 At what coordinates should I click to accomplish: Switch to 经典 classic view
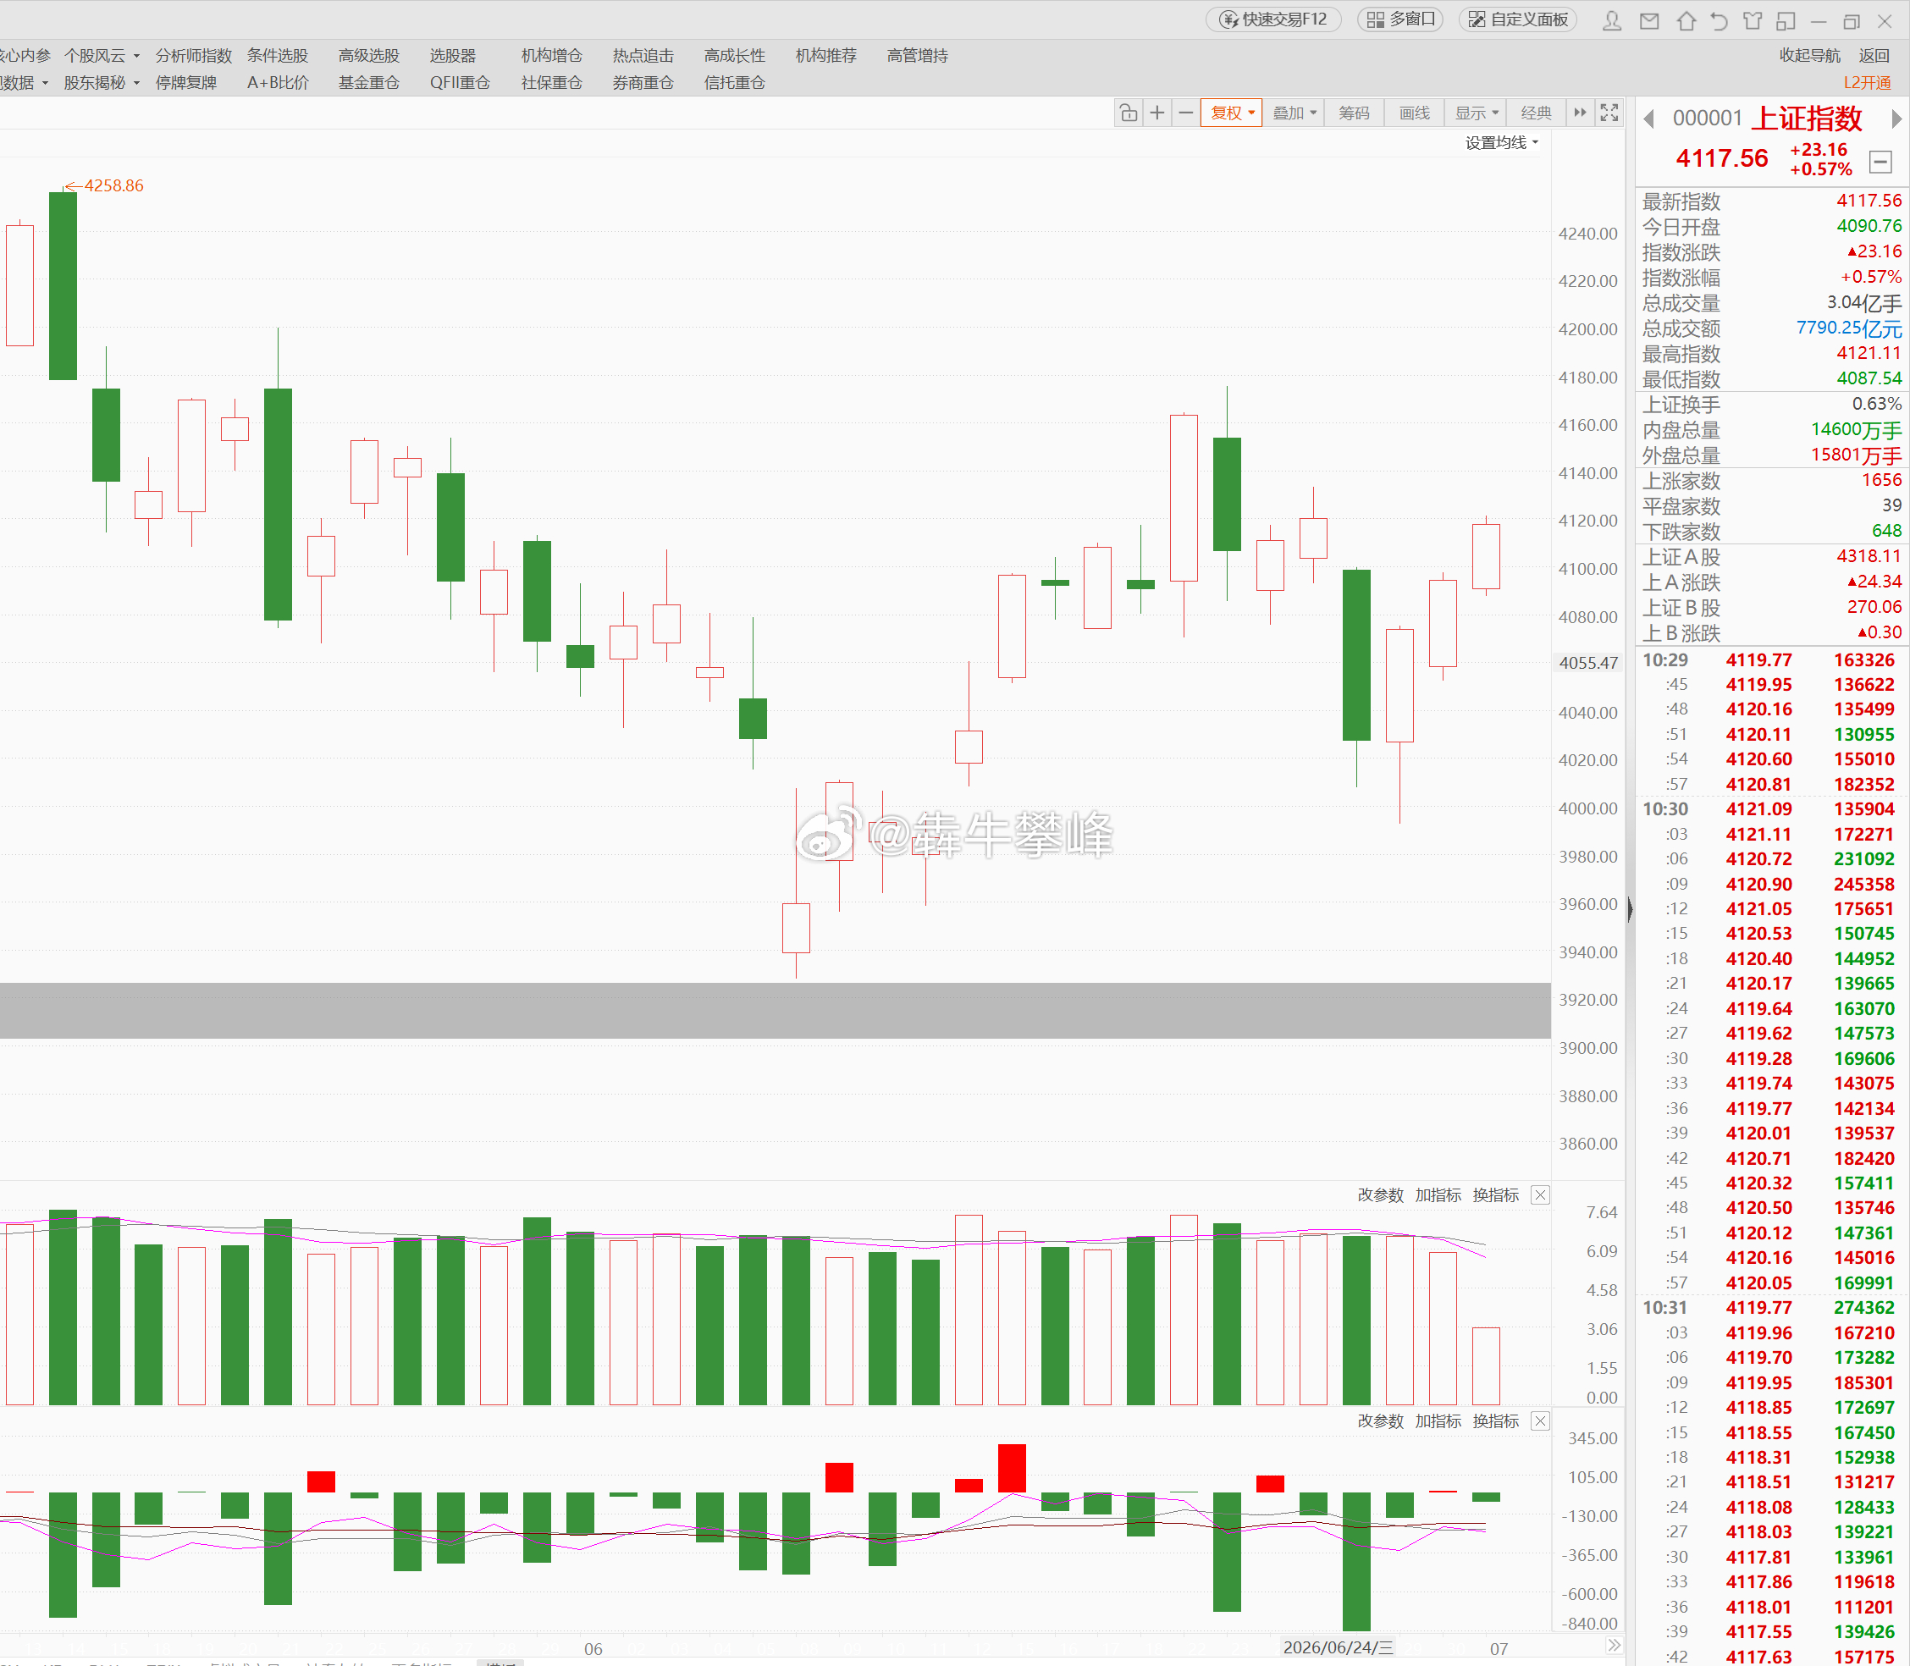1535,113
